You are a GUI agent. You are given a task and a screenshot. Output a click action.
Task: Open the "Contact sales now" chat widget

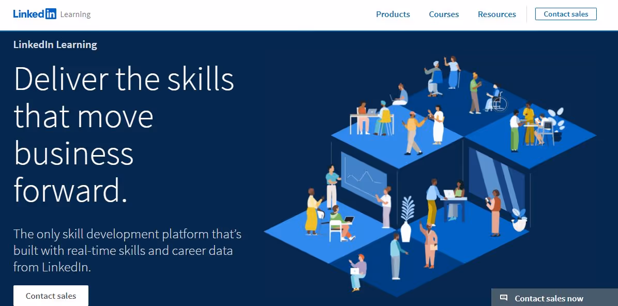[549, 298]
